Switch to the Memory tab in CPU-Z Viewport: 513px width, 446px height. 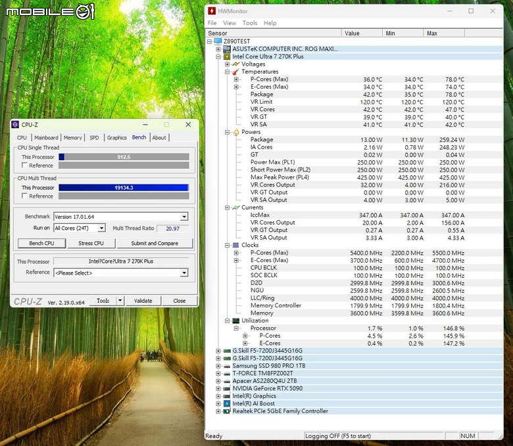tap(72, 137)
